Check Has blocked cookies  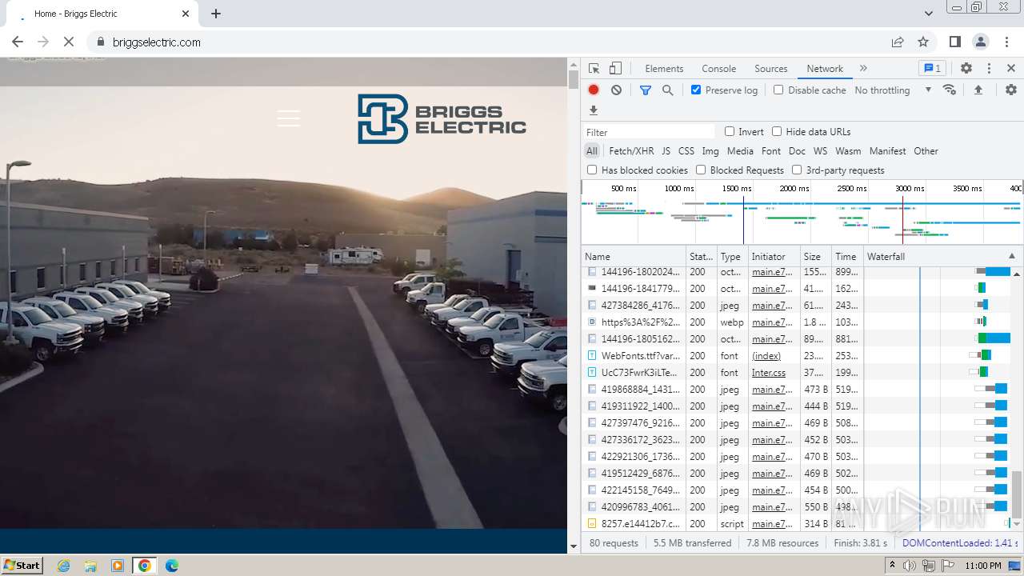click(592, 170)
